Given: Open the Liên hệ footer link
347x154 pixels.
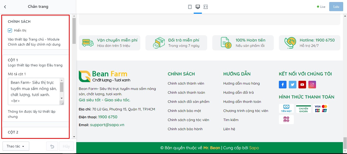Looking at the screenshot, I should (x=229, y=129).
